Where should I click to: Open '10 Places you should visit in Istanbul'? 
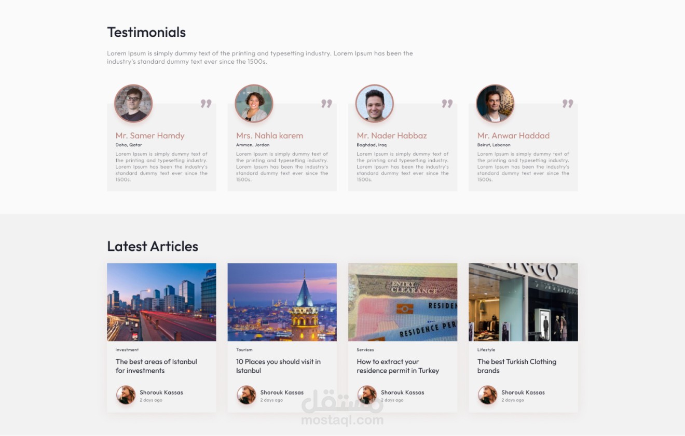[x=278, y=366]
